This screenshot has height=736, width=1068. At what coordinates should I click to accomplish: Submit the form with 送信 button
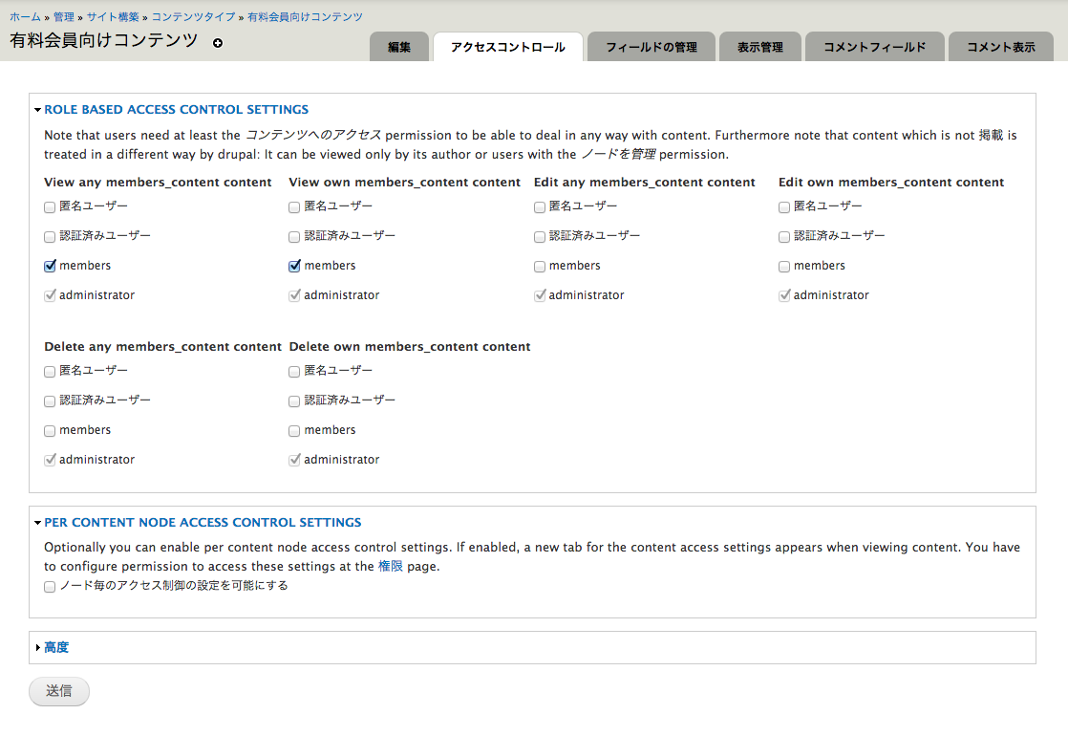[58, 691]
